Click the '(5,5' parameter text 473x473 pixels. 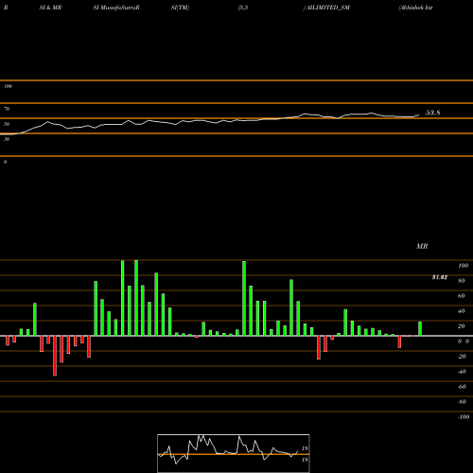[243, 8]
